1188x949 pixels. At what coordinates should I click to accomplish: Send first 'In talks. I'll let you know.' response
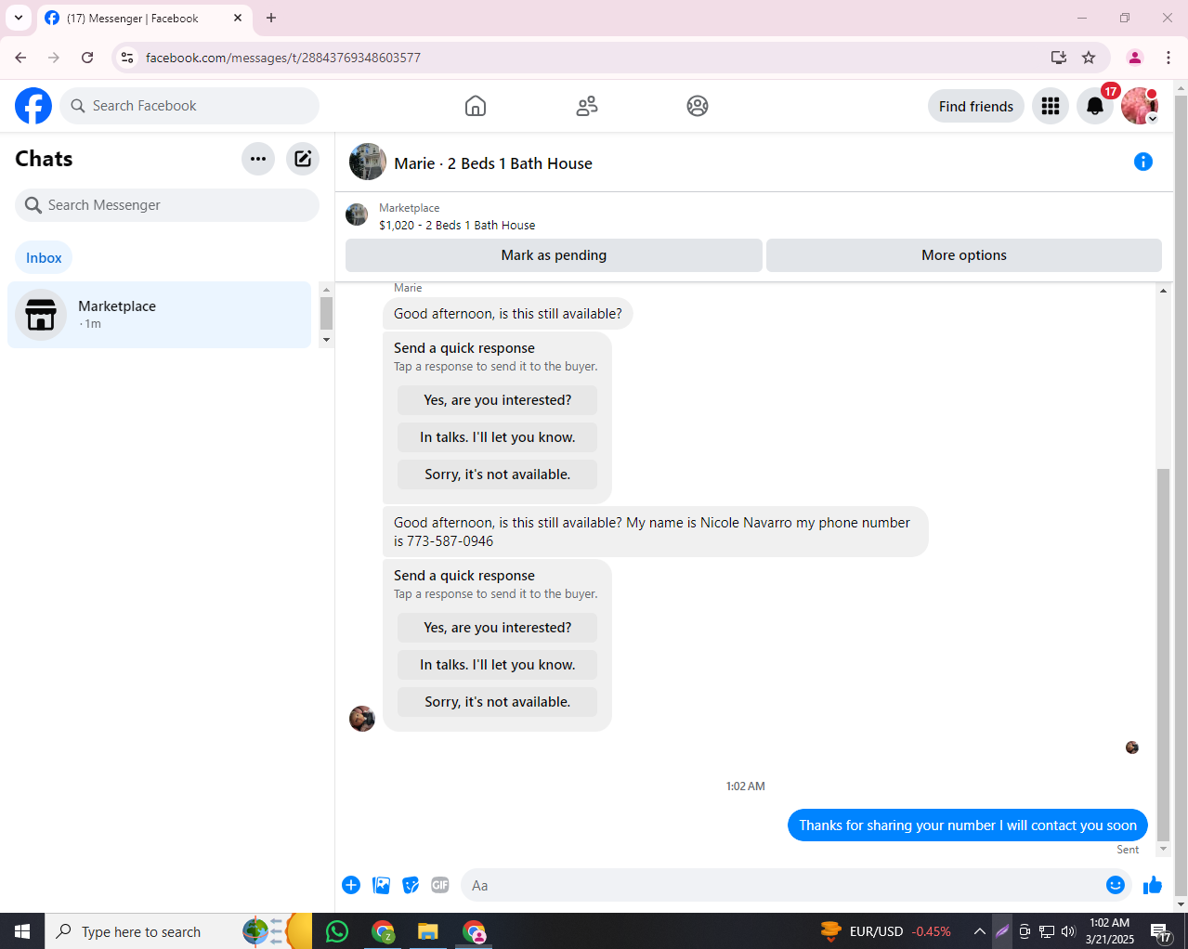pos(498,437)
